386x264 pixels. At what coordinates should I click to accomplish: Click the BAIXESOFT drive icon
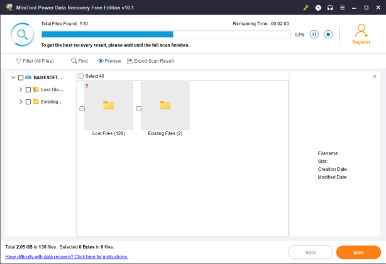pos(28,77)
